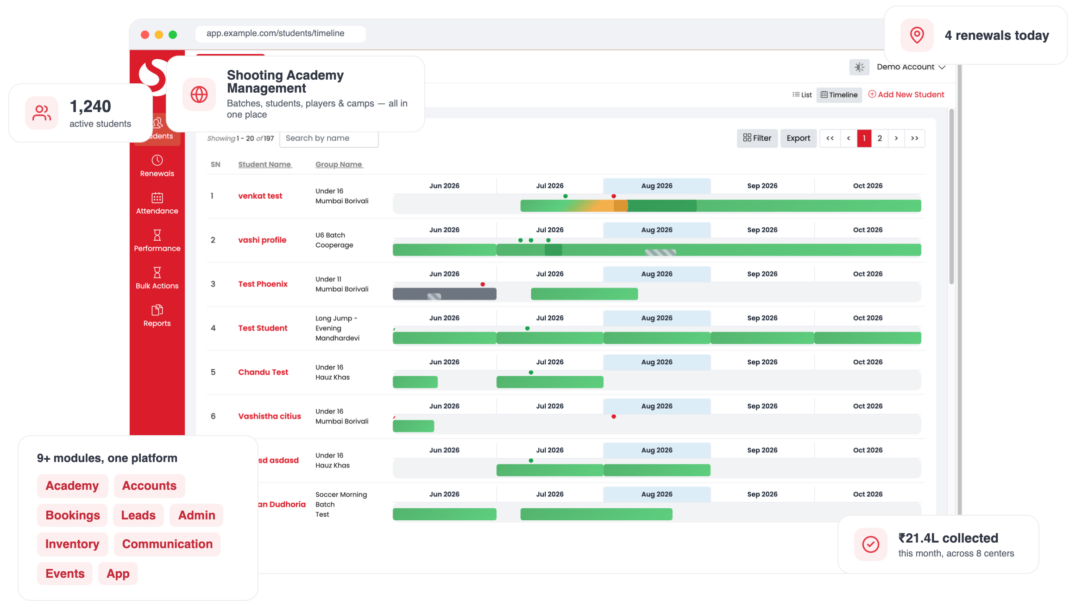Screen dimensions: 1076x612
Task: Switch to Timeline view
Action: pyautogui.click(x=839, y=95)
